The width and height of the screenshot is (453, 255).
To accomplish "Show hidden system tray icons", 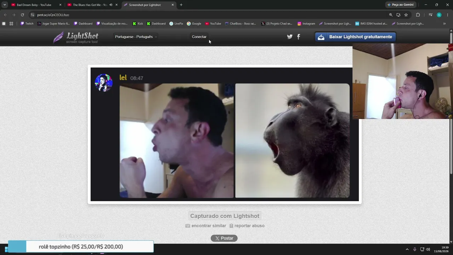I will pyautogui.click(x=407, y=249).
